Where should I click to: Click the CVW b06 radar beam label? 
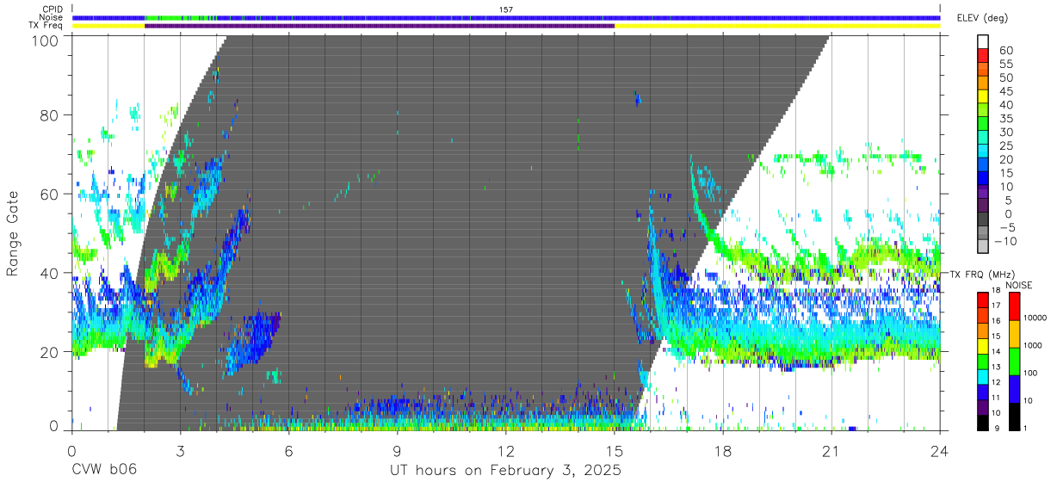103,470
